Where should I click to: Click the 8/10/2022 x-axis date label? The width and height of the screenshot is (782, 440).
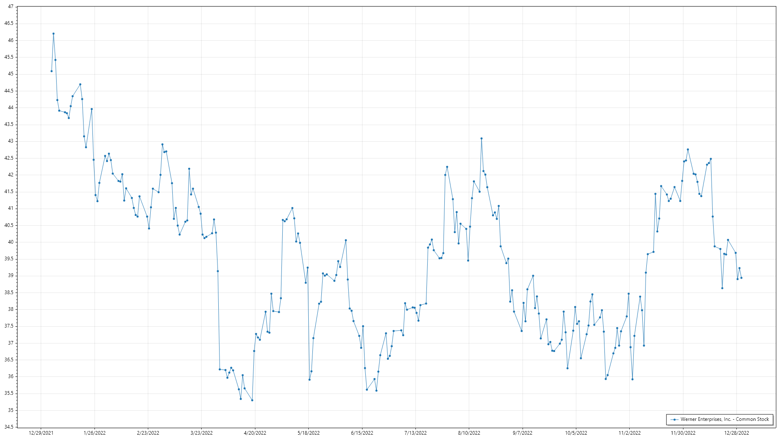[469, 433]
